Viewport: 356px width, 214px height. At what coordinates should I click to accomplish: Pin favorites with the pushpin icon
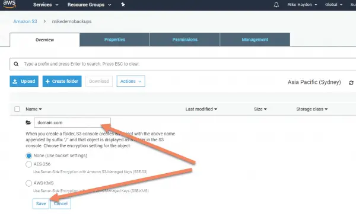[x=123, y=5]
